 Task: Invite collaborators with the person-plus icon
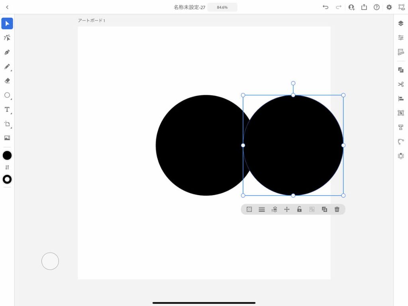351,7
